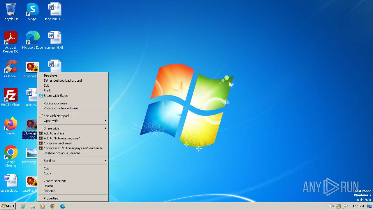
Task: Select Delete in the context menu
Action: [73, 186]
